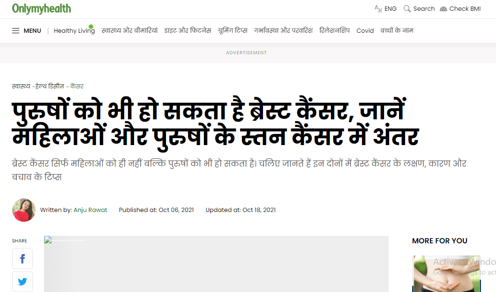Navigate to Covid section
Image resolution: width=496 pixels, height=292 pixels.
tap(365, 31)
